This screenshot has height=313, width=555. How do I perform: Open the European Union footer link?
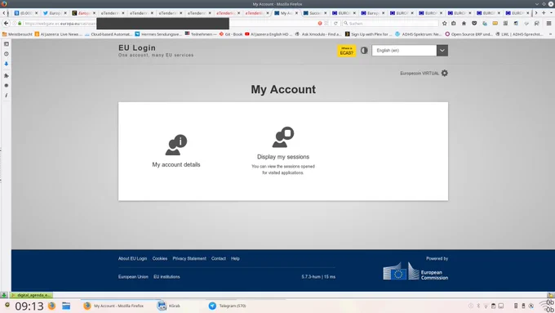tap(133, 276)
